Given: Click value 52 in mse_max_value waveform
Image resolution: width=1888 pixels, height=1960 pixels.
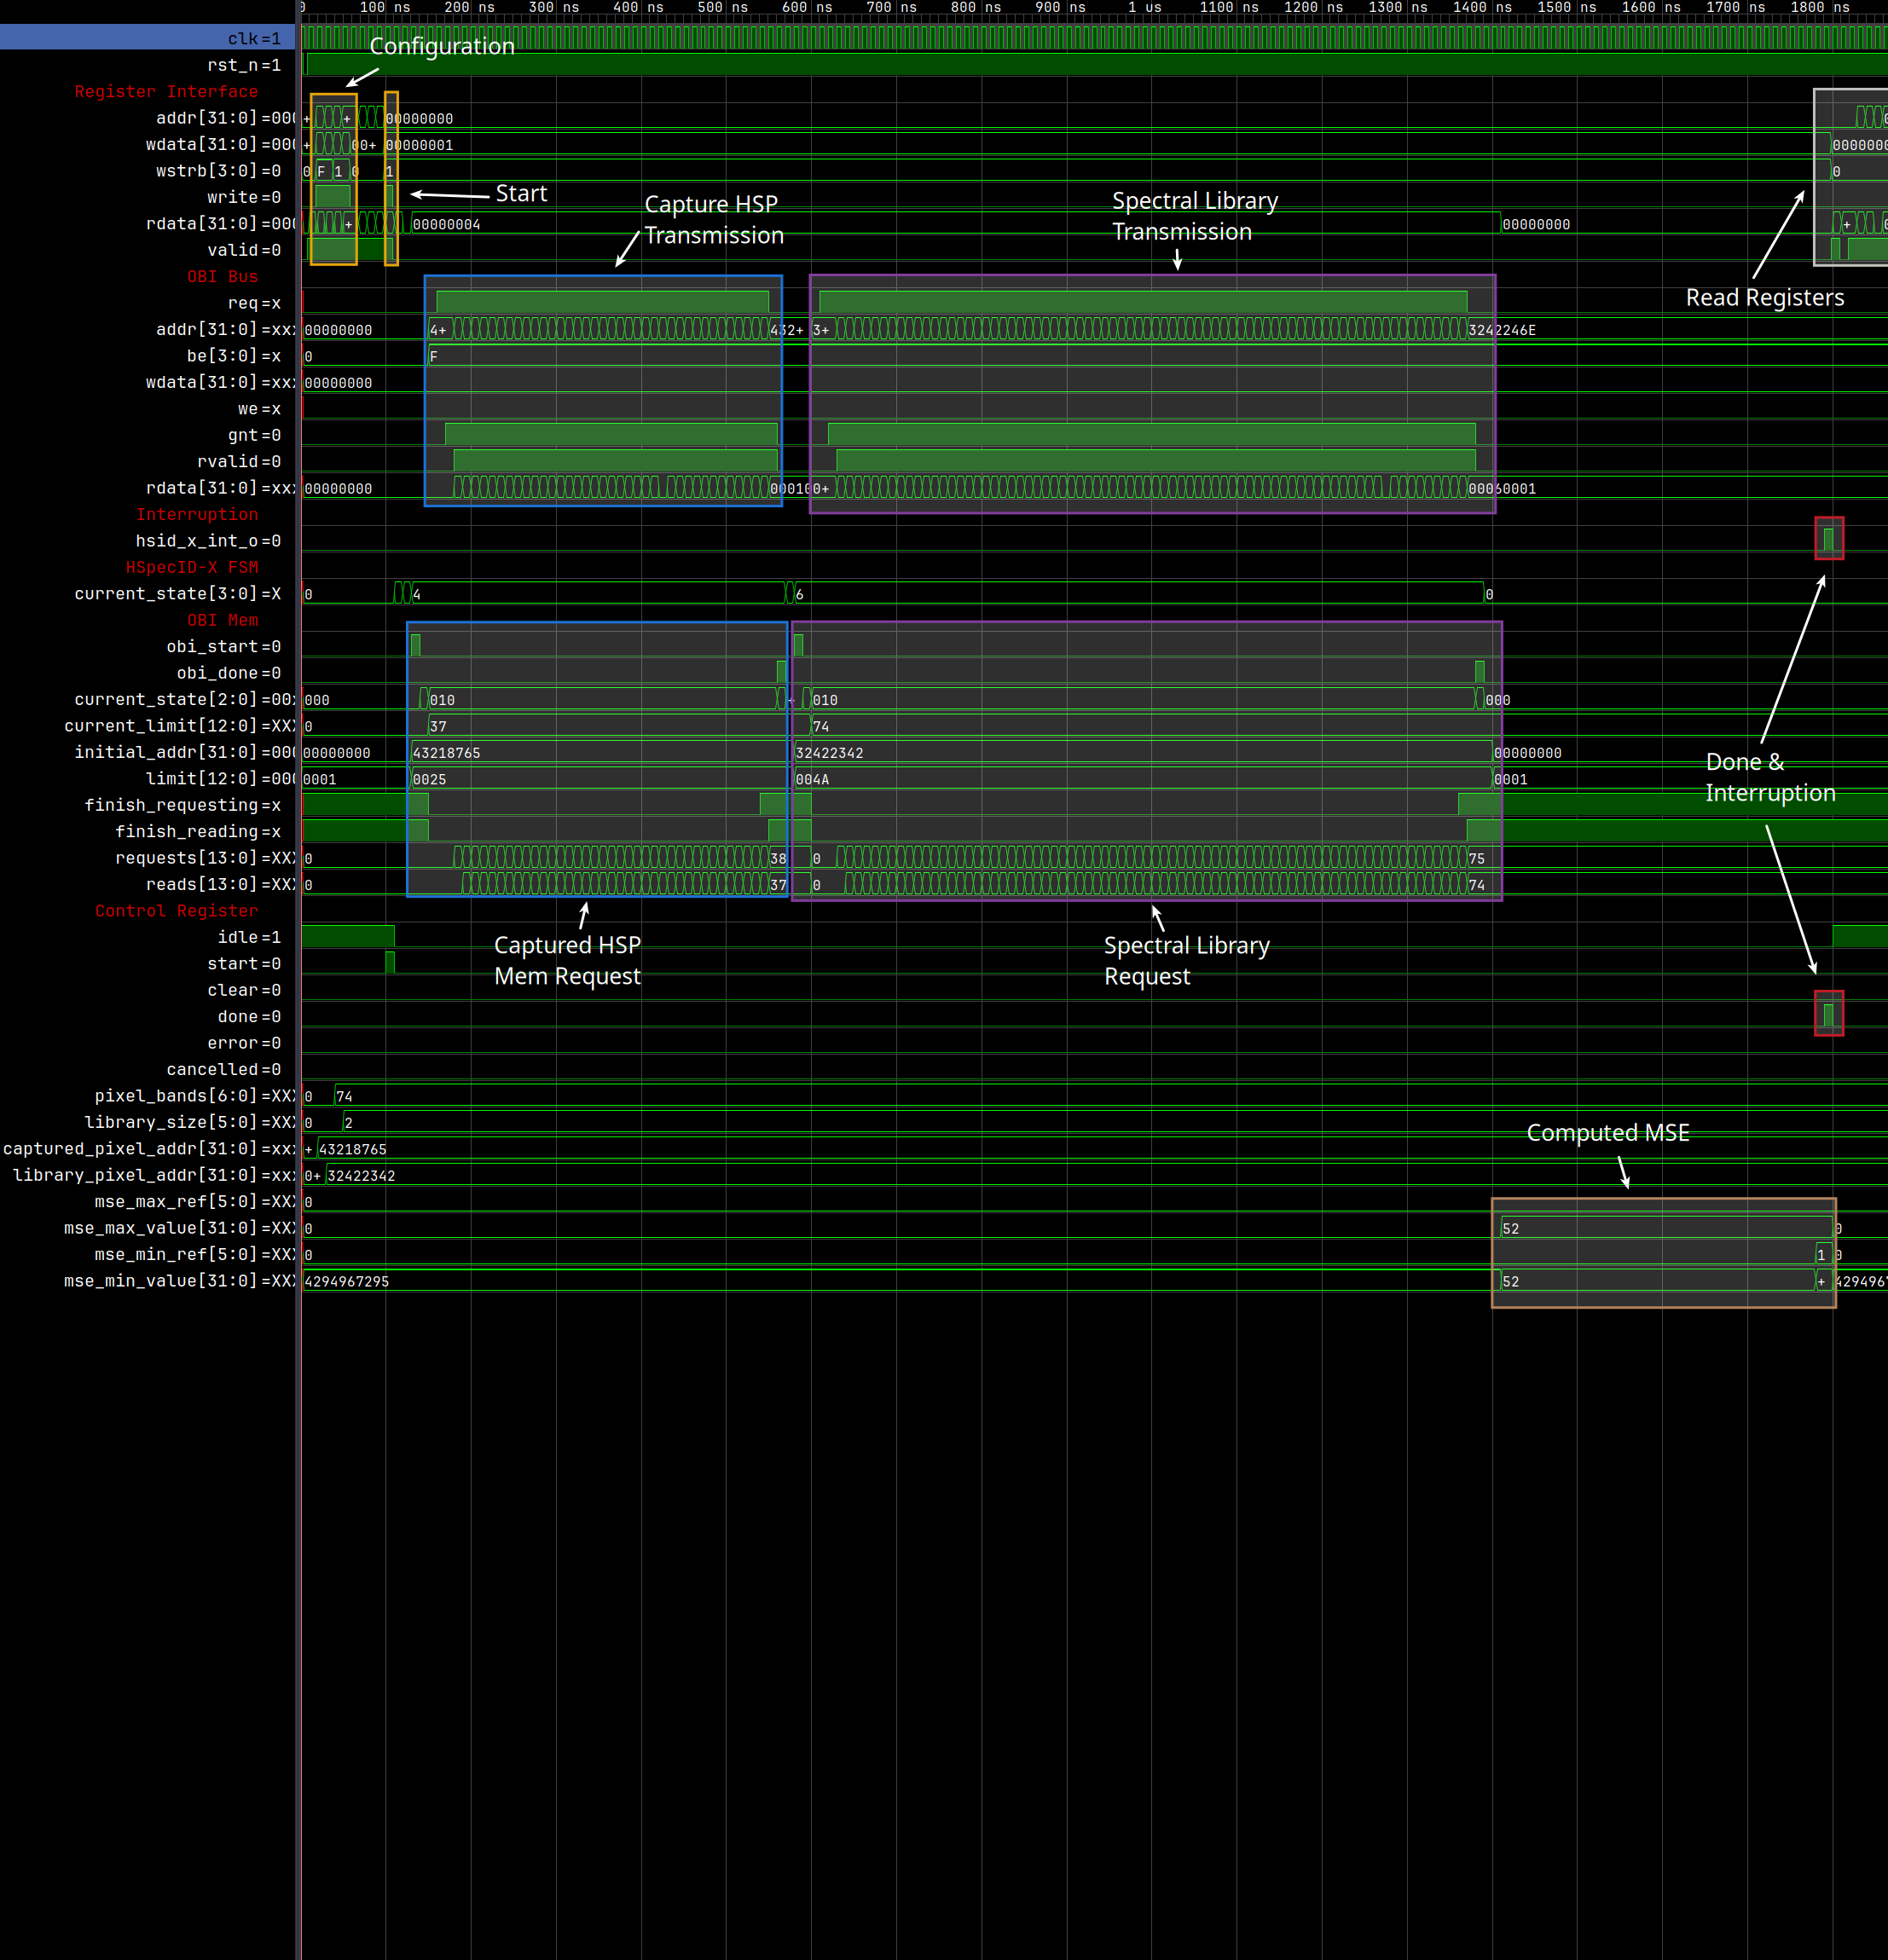Looking at the screenshot, I should click(x=1510, y=1228).
